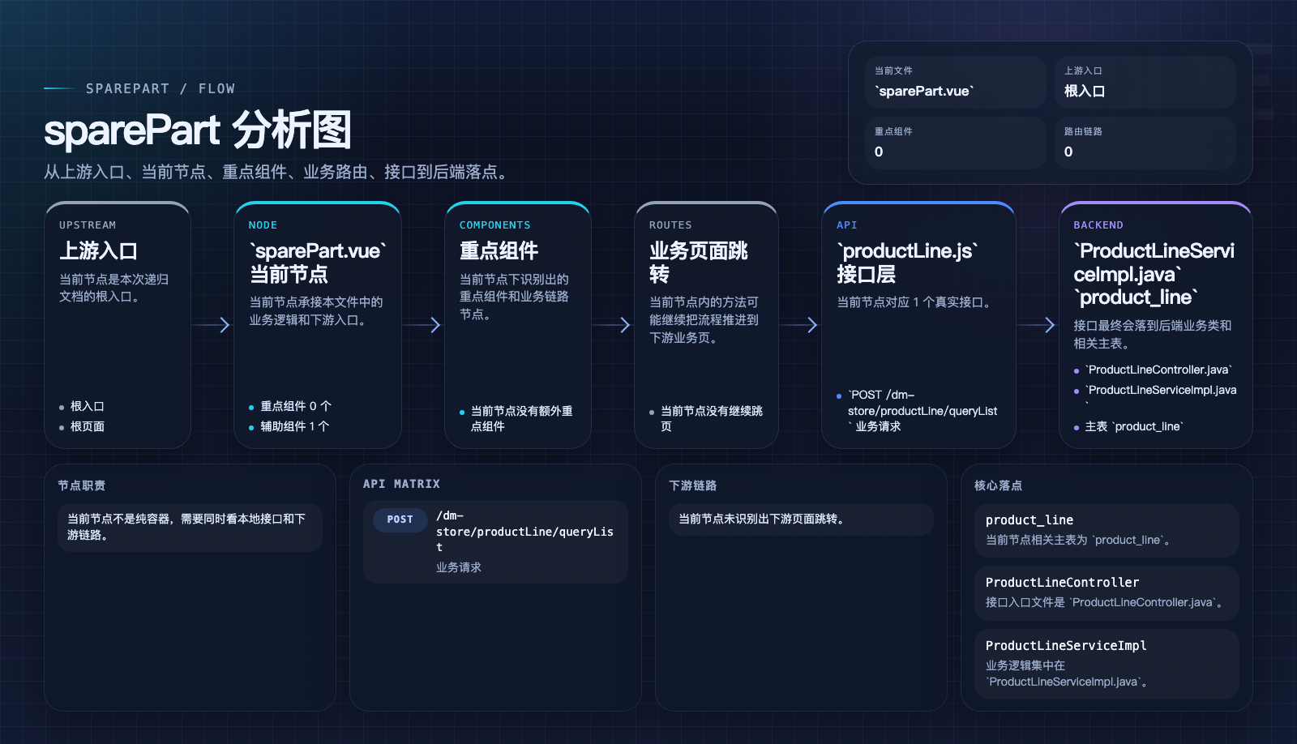Screen dimensions: 1297x744
Task: Click the subtitle 从上游入口、当前节点 description
Action: [278, 172]
